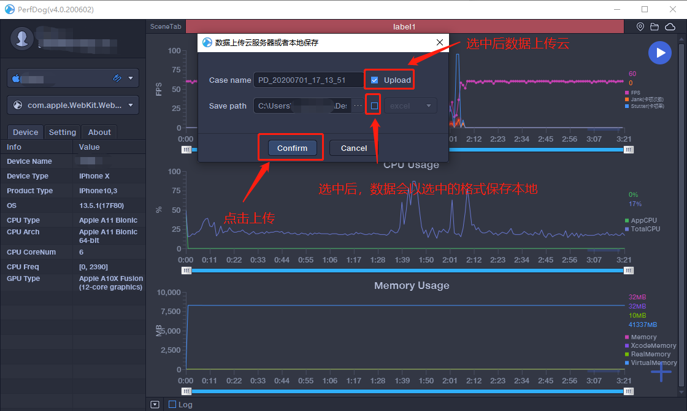Click the Case name input field
The width and height of the screenshot is (687, 411).
[x=309, y=80]
